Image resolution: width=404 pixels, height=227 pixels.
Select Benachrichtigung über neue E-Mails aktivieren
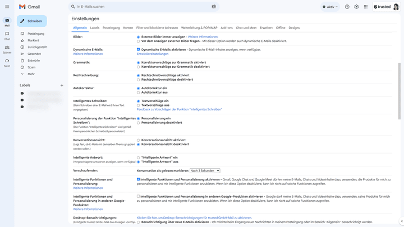pyautogui.click(x=139, y=222)
